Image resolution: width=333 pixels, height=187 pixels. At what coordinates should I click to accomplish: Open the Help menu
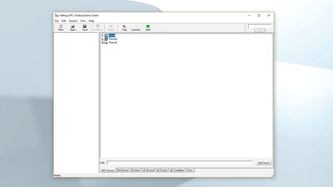click(x=92, y=21)
